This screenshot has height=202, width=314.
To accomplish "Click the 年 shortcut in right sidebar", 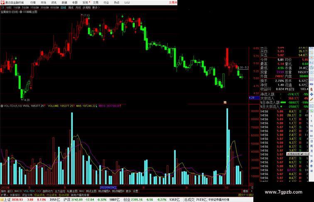I will click(x=312, y=171).
